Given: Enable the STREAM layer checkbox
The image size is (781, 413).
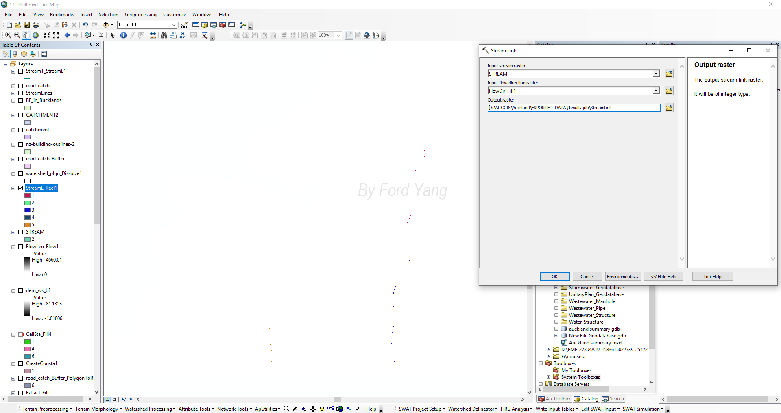Looking at the screenshot, I should [21, 232].
